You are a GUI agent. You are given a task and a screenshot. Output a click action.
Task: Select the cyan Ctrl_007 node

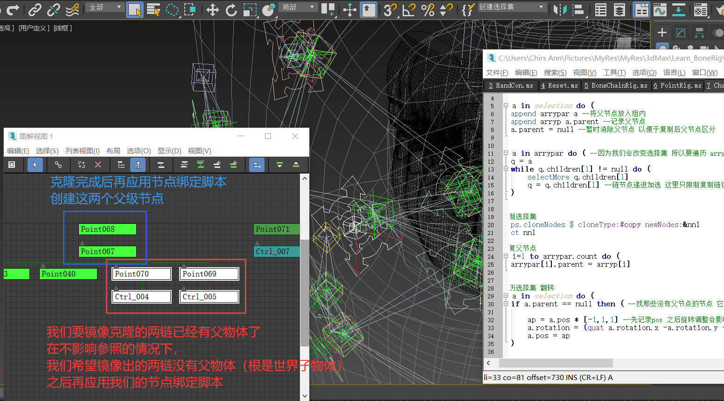click(x=277, y=251)
